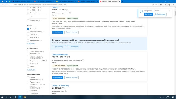Open File Explorer from the taskbar
Image resolution: width=176 pixels, height=99 pixels.
tap(24, 97)
